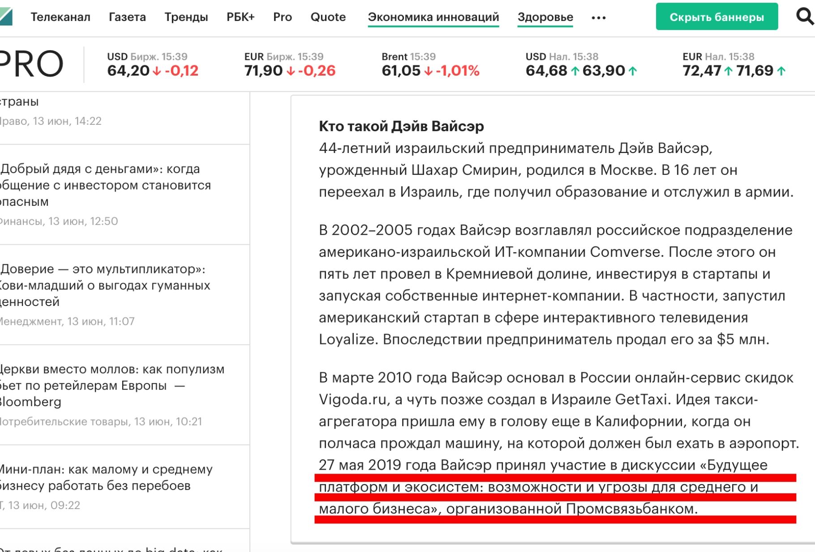Open article «Добрый дядя с деньгами»
The width and height of the screenshot is (815, 552).
[x=105, y=185]
